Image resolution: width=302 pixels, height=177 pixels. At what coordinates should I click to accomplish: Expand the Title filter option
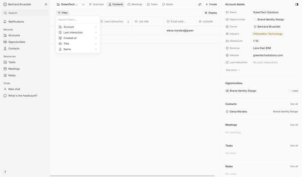tap(78, 44)
